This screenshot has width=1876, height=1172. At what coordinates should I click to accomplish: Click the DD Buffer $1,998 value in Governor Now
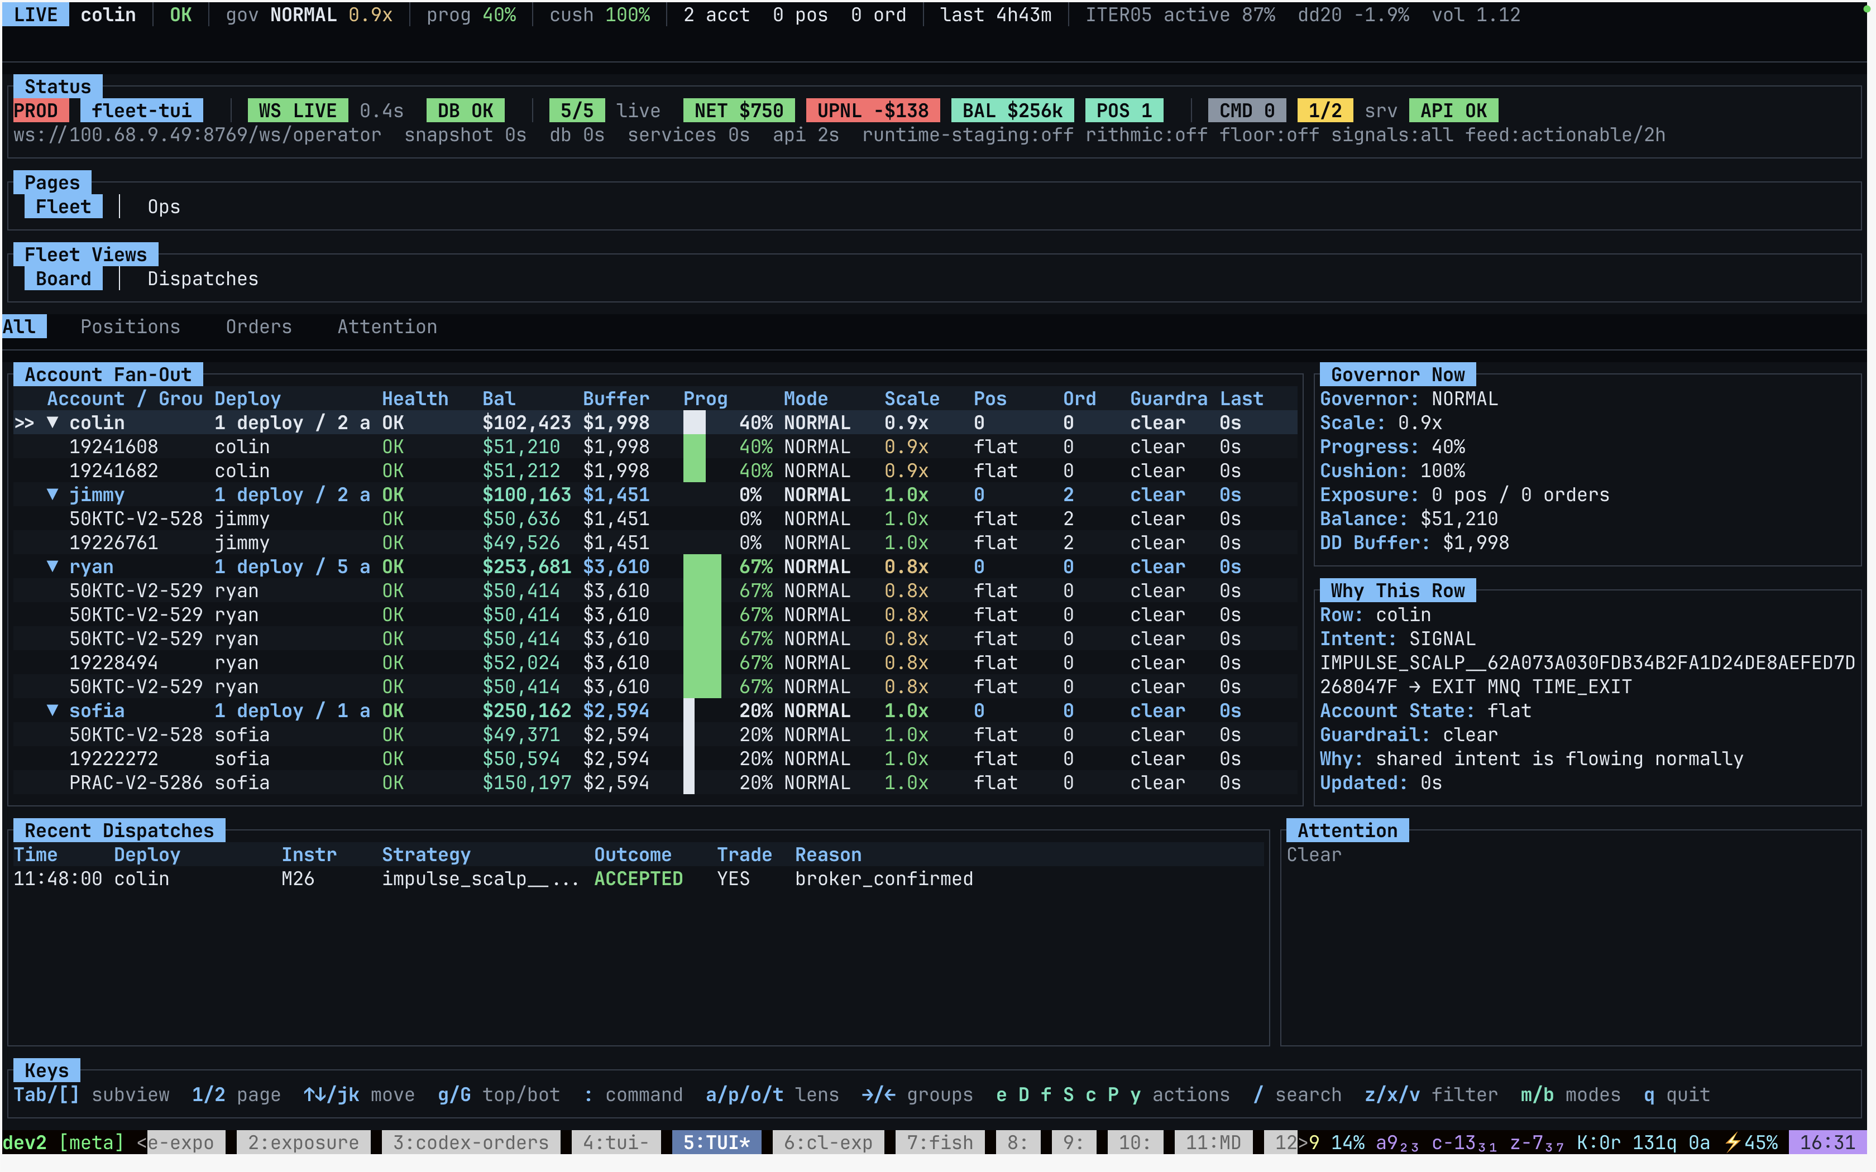1476,542
